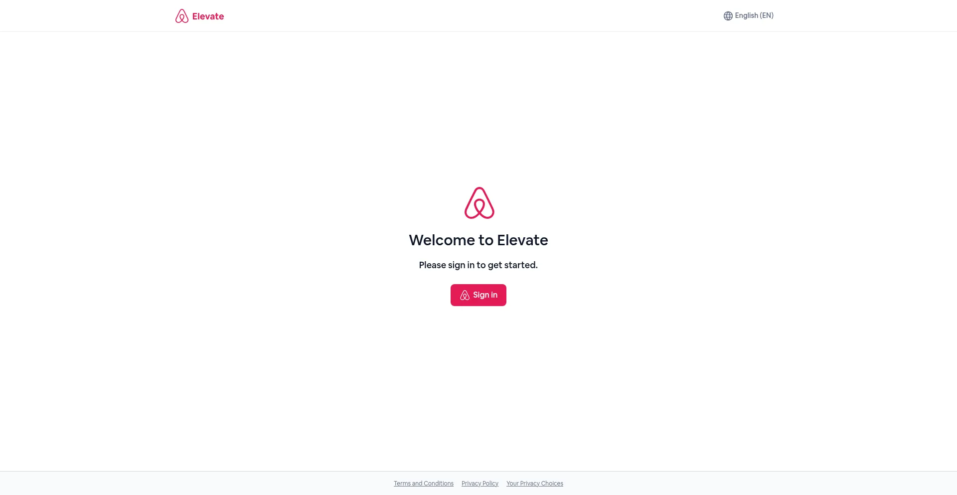The height and width of the screenshot is (495, 957).
Task: Click the Airbnb logo icon in header
Action: click(x=182, y=16)
